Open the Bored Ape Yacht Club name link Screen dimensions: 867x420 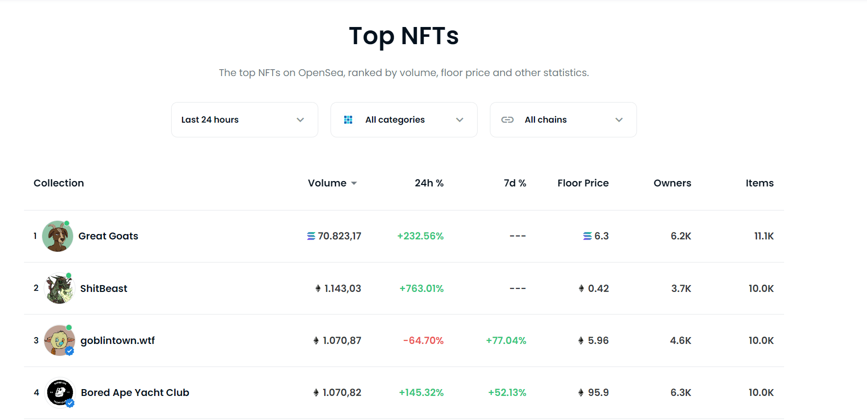coord(135,393)
